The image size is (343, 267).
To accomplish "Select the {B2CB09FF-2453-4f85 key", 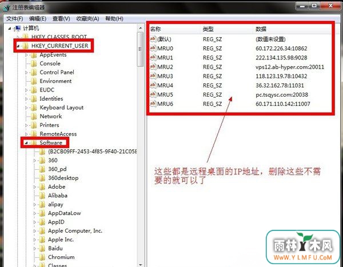I will click(x=92, y=152).
